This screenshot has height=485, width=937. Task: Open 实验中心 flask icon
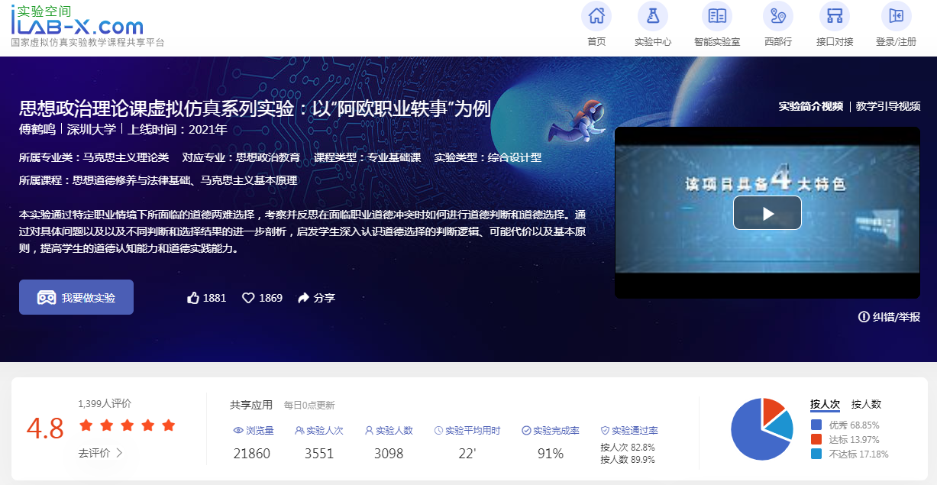tap(652, 16)
